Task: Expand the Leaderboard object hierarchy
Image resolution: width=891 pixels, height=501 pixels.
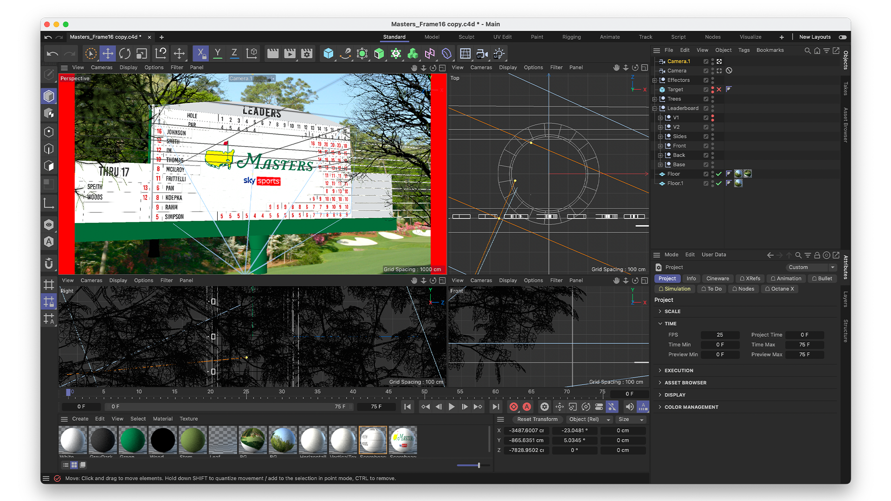Action: coord(655,109)
